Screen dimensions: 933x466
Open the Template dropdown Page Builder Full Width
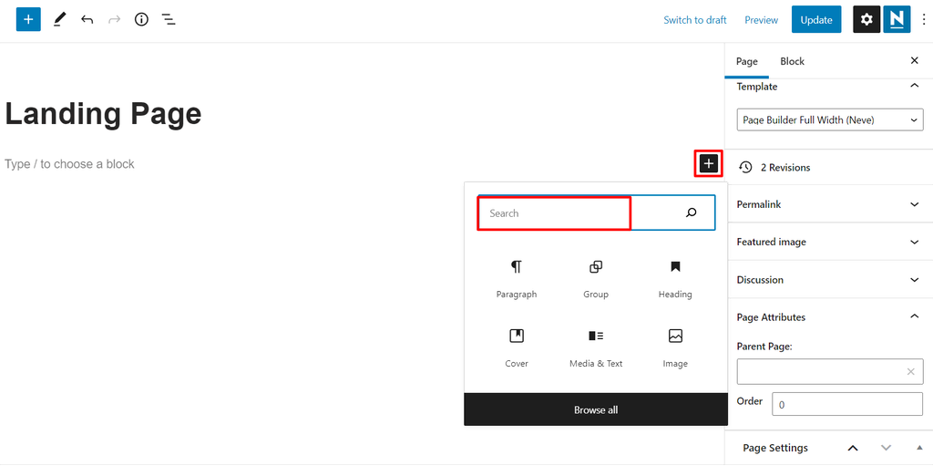click(830, 119)
